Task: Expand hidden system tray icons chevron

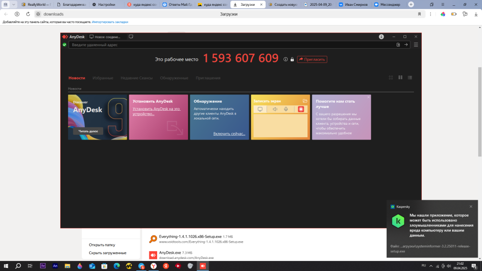Action: point(431,266)
